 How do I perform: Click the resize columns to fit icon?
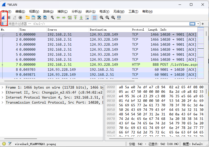[x=119, y=18]
